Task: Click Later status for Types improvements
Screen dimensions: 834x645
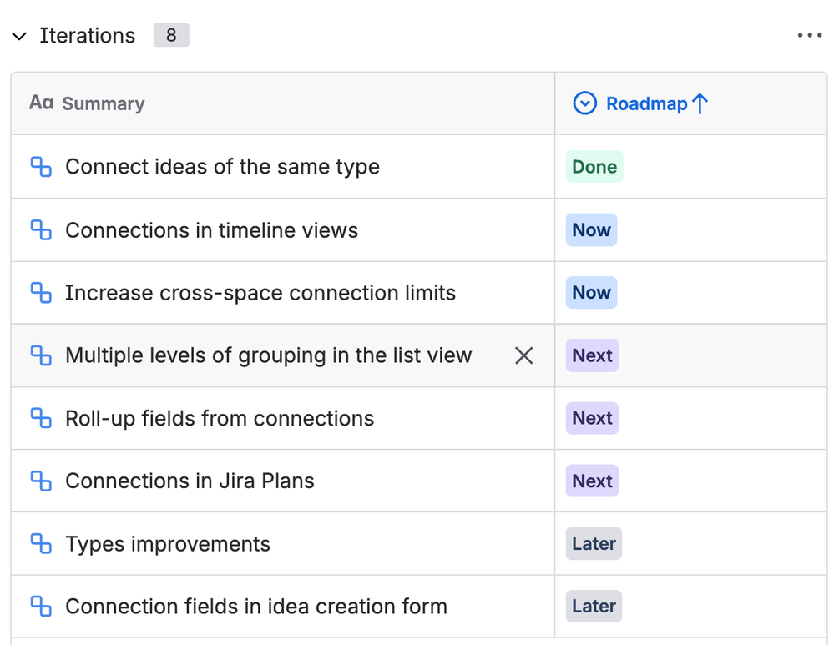Action: 594,544
